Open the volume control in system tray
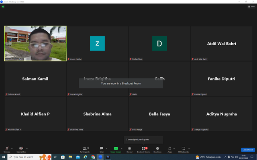257x160 pixels. (x=236, y=157)
